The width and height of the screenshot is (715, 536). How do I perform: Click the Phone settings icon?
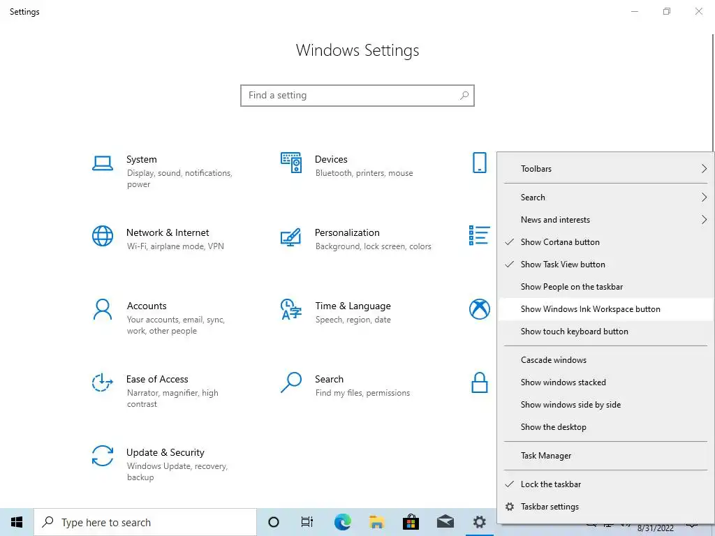pos(479,163)
